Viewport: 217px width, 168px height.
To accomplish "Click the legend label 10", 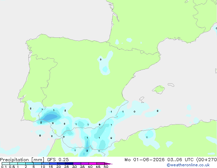I will [x=43, y=167].
